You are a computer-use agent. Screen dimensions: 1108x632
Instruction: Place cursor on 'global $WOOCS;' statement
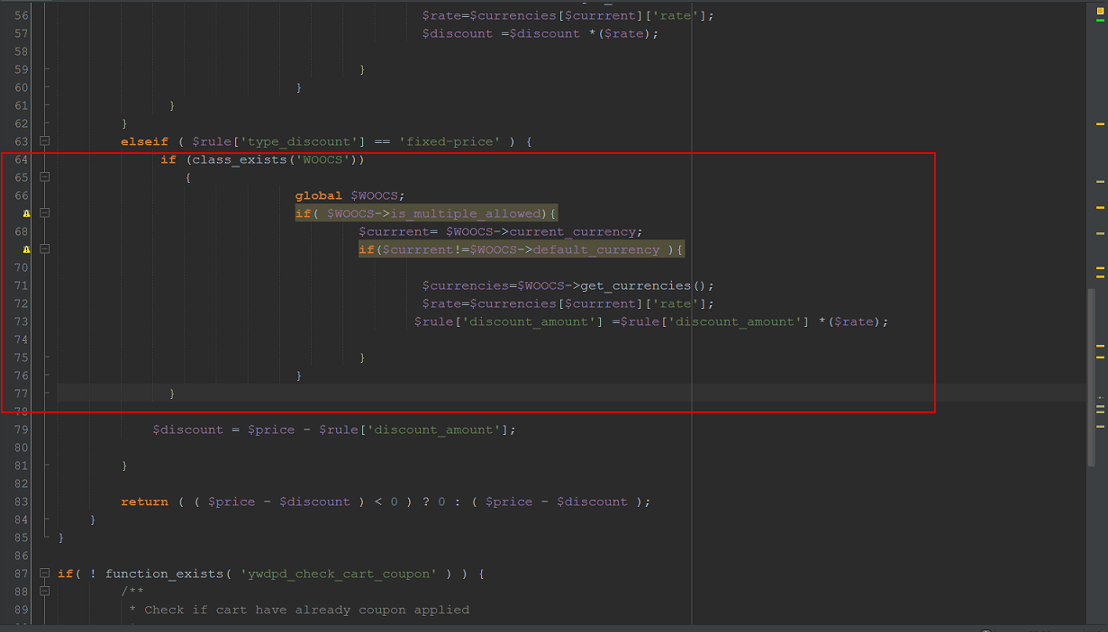point(350,195)
